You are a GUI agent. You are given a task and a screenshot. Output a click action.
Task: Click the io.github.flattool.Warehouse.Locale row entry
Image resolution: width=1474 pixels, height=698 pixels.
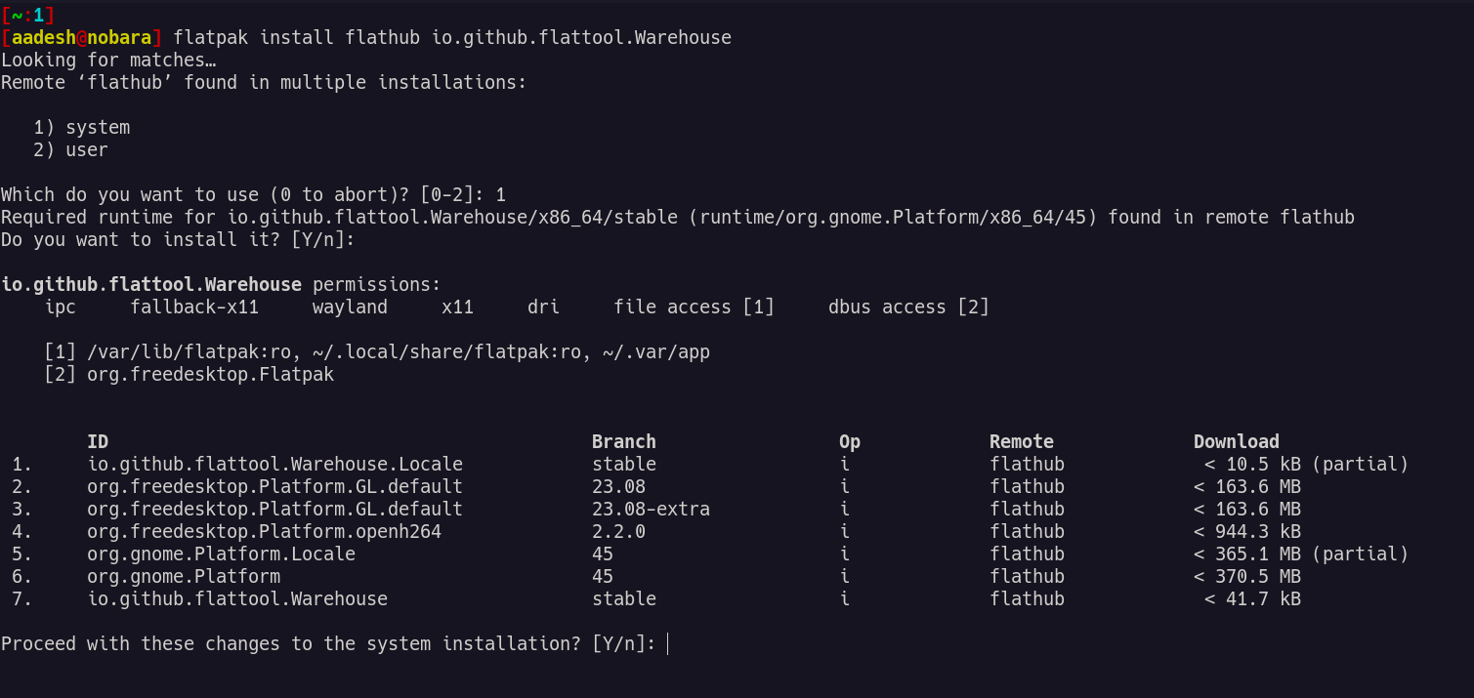click(x=274, y=464)
